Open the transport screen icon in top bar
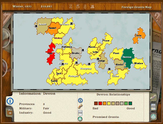 (71, 7)
